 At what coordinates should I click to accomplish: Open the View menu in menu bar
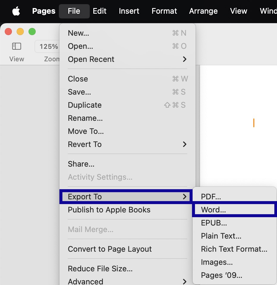[x=238, y=11]
